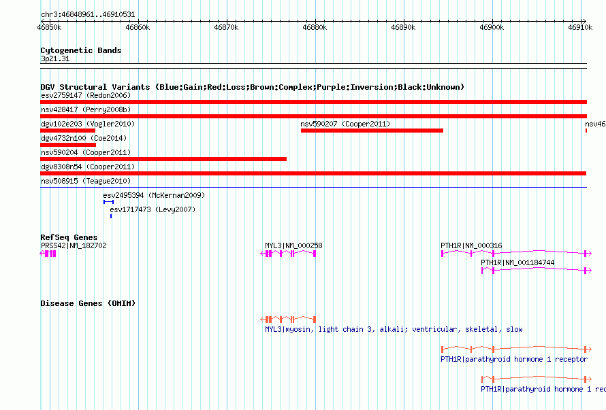Click the nsv508915 (Teague2010) blue gain line
Screen dimensions: 606x410
(x=313, y=188)
